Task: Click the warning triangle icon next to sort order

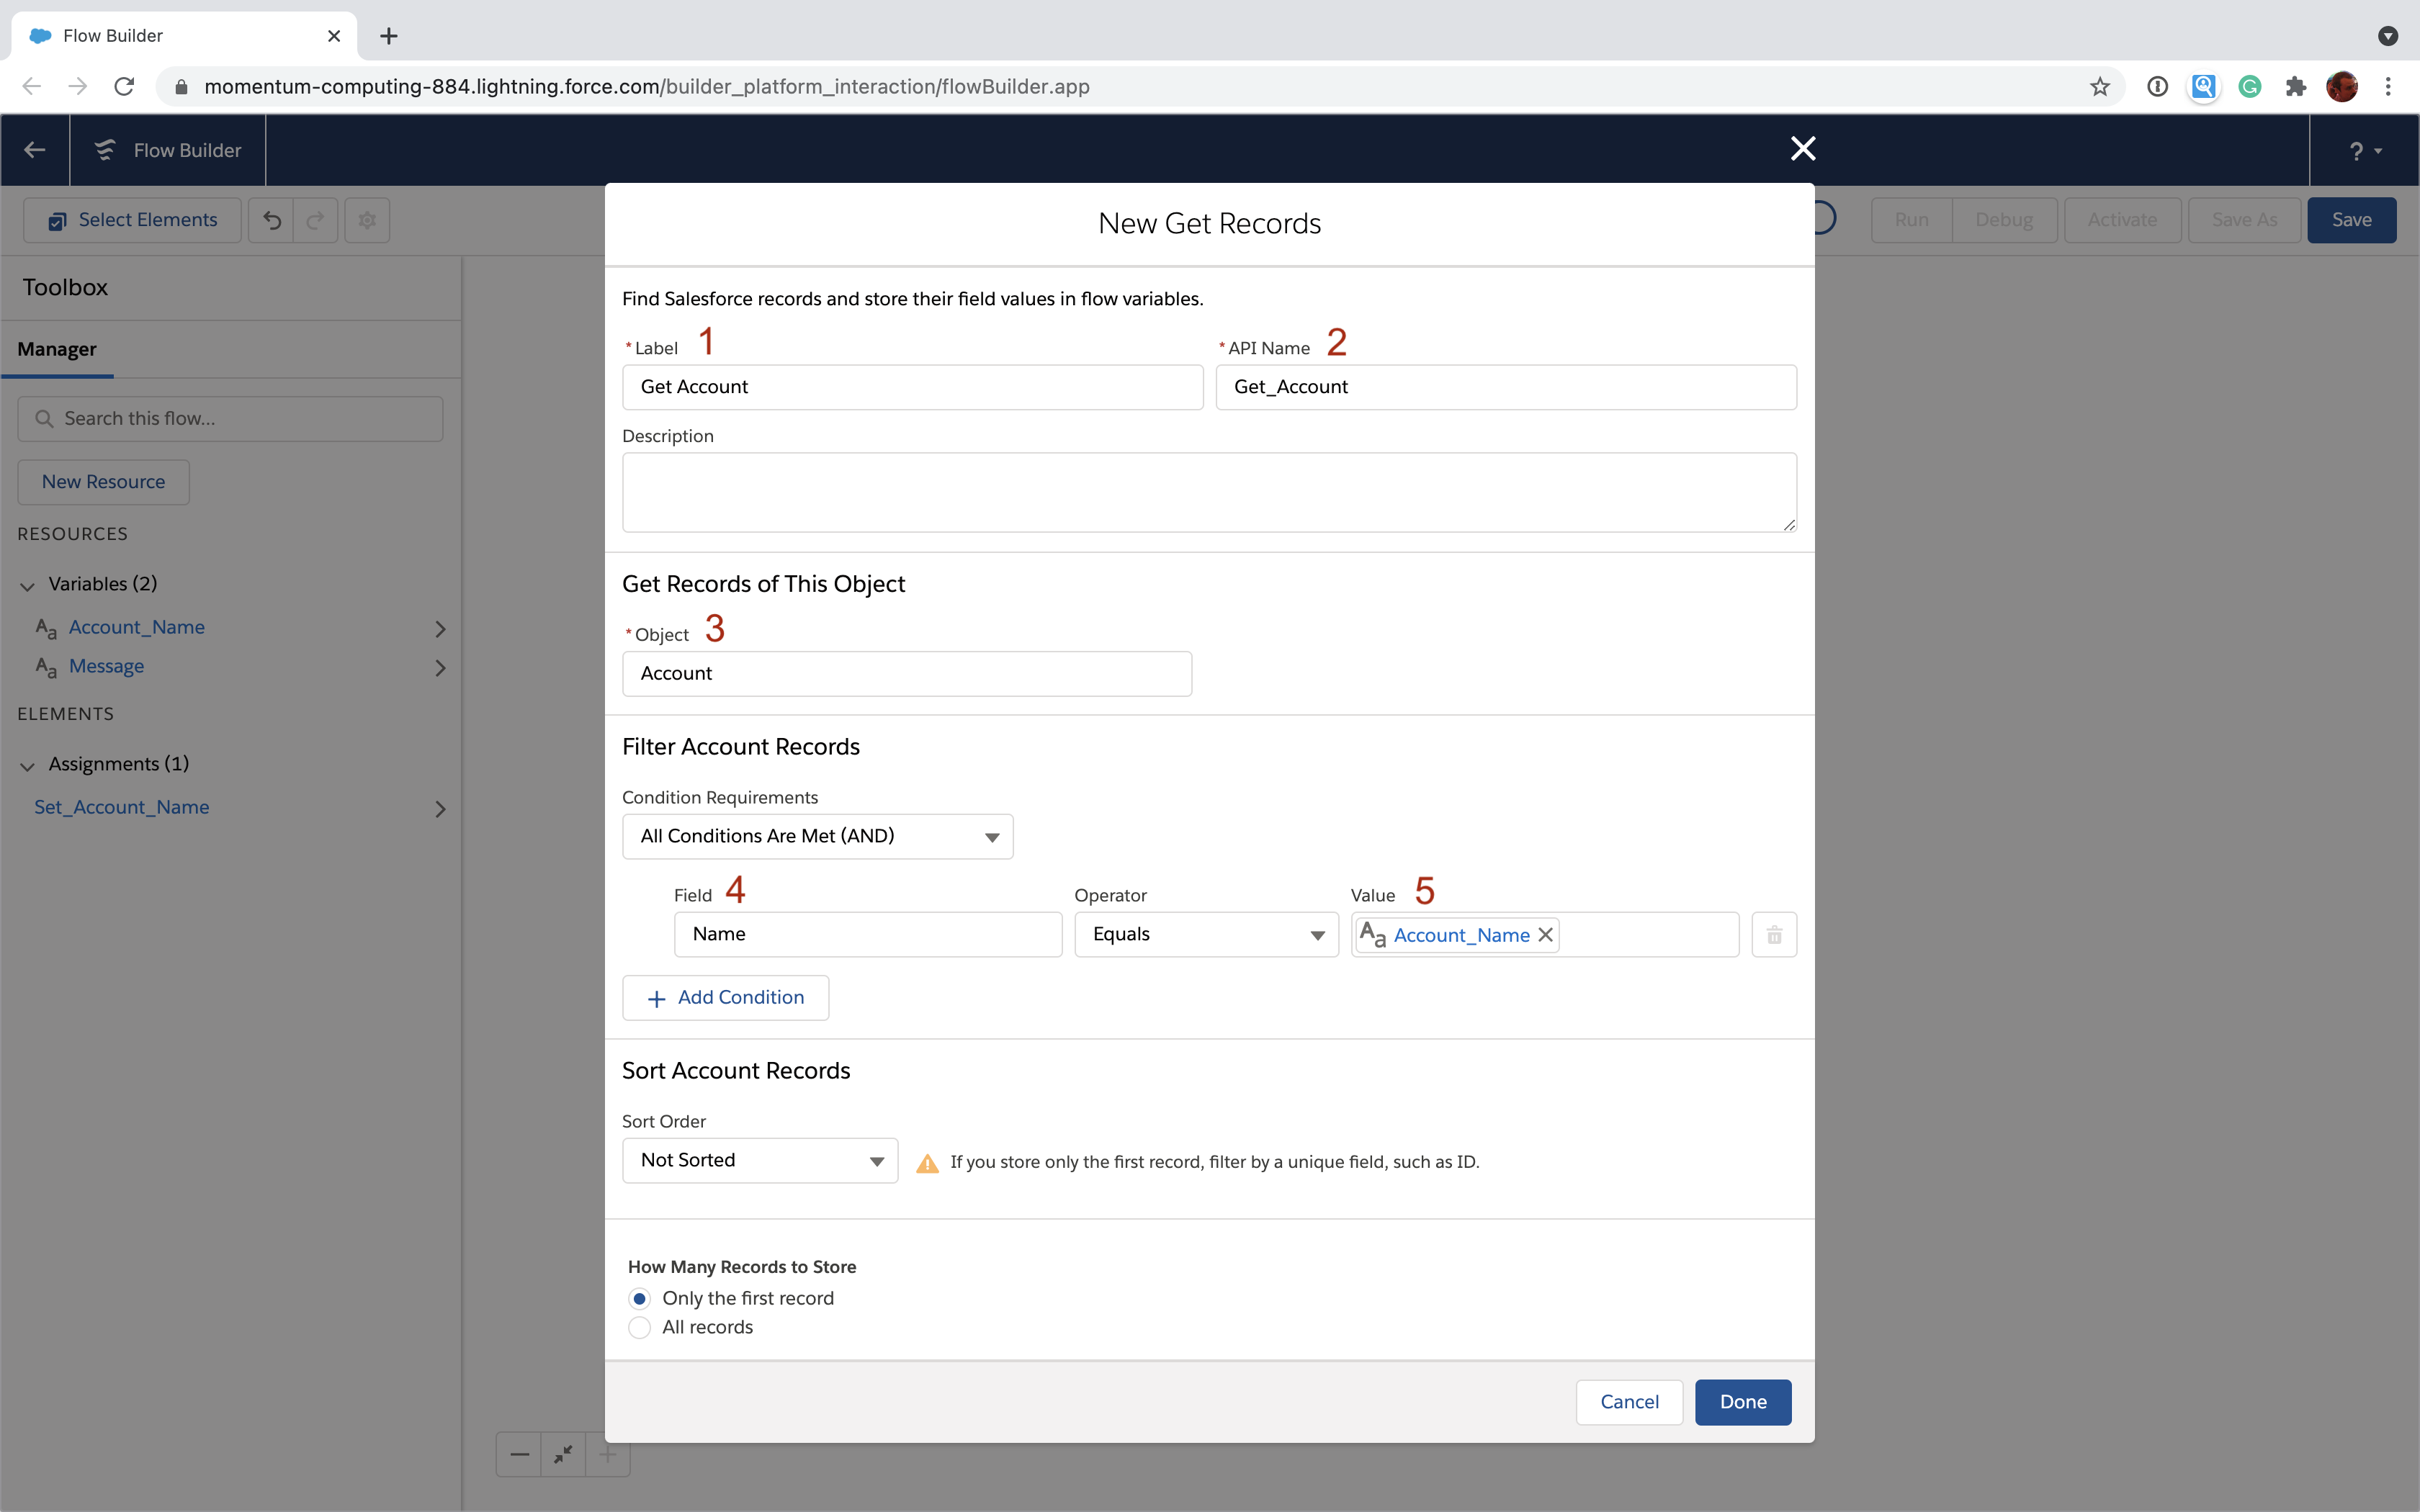Action: pyautogui.click(x=923, y=1160)
